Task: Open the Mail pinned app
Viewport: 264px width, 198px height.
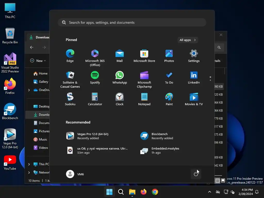Action: (120, 56)
